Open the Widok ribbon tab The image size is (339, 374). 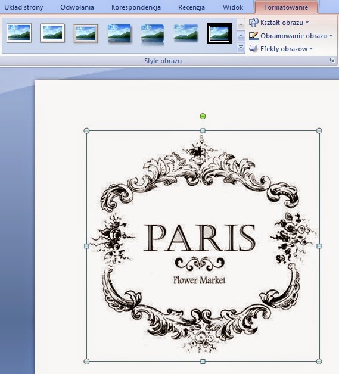coord(233,7)
